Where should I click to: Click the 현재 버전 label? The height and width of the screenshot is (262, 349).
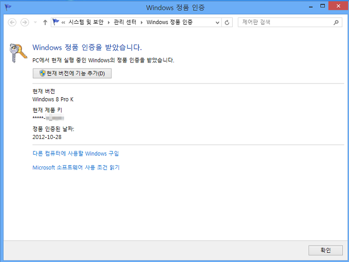(44, 91)
